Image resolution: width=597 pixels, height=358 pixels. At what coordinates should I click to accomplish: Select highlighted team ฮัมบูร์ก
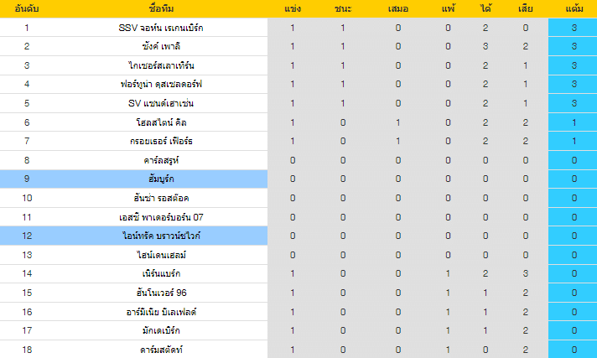point(161,179)
